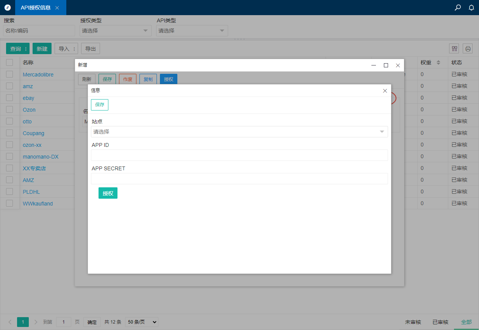Viewport: 479px width, 330px height.
Task: Go to the next page arrow
Action: tap(36, 322)
